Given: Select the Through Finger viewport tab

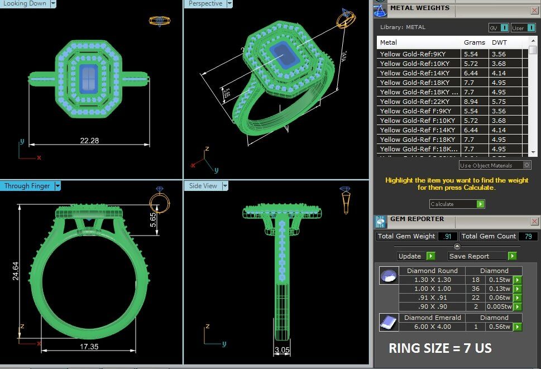Looking at the screenshot, I should click(x=26, y=186).
